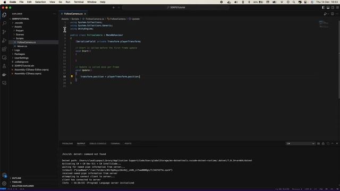Open the Run and Debug view

[4, 40]
